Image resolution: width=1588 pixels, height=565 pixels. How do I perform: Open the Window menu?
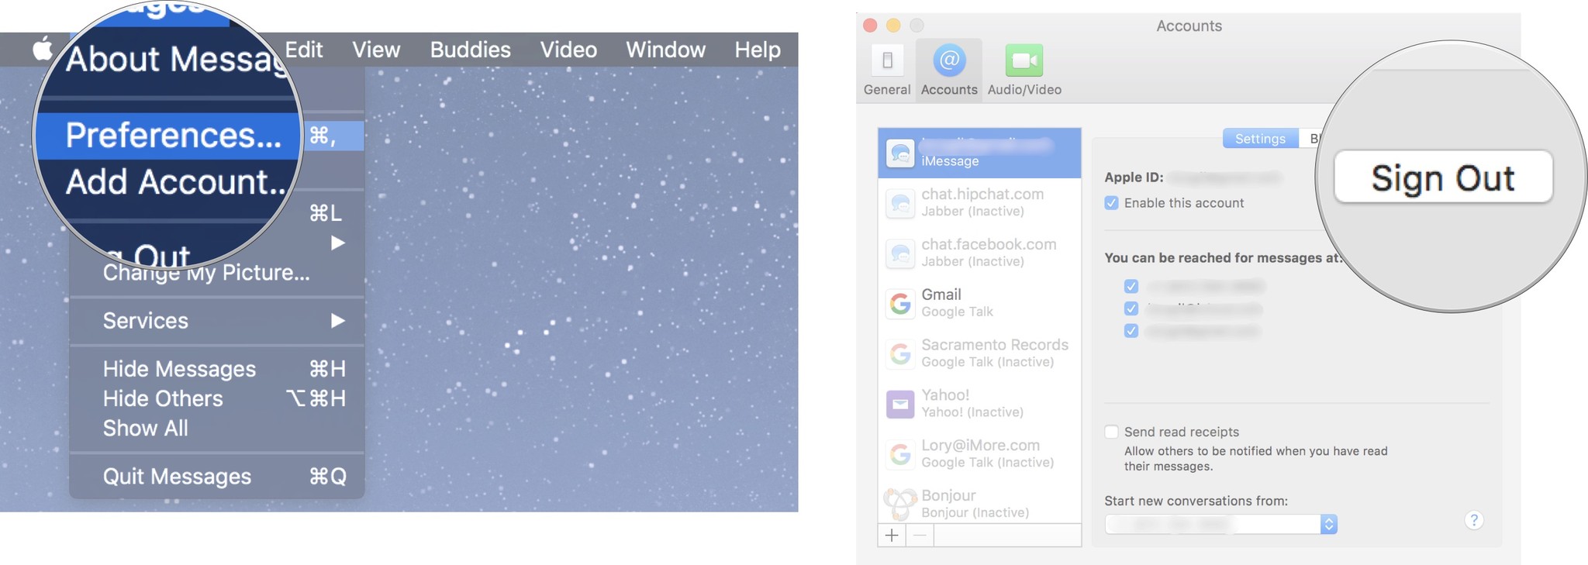[x=666, y=50]
